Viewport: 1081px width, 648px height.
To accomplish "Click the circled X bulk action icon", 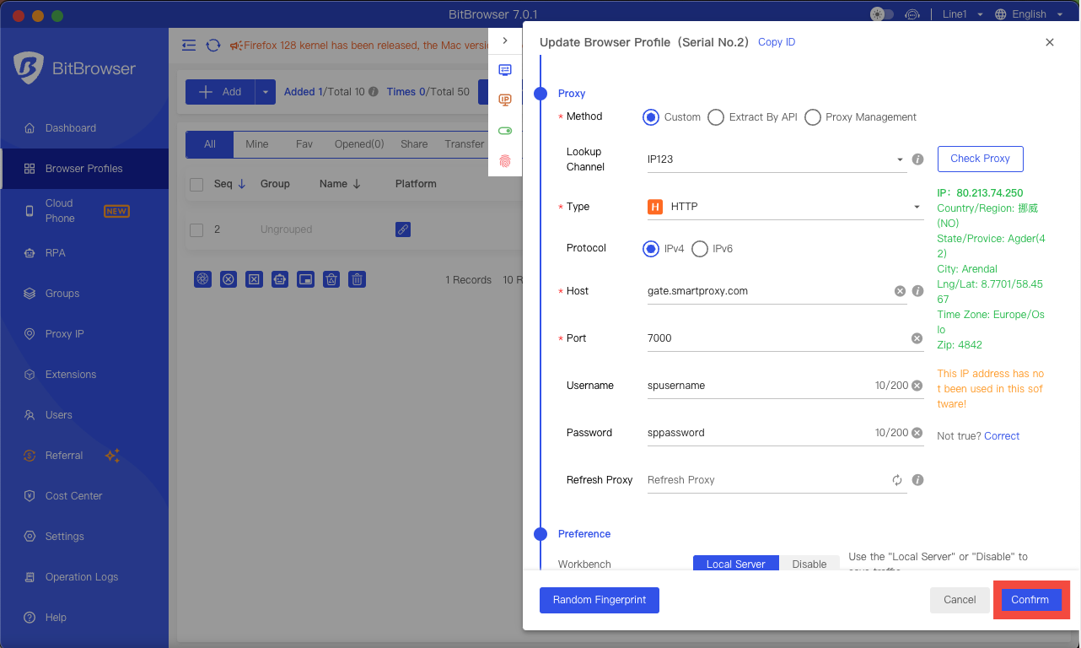I will tap(229, 279).
